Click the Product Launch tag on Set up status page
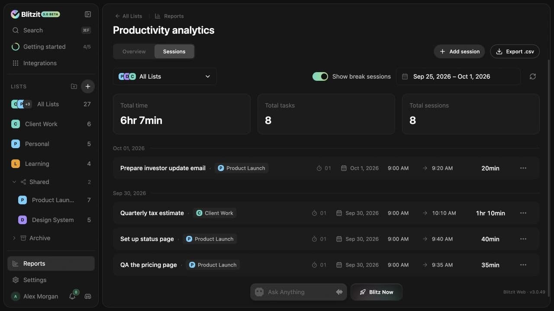 click(210, 239)
